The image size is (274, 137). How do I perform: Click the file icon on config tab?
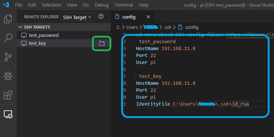(x=117, y=17)
